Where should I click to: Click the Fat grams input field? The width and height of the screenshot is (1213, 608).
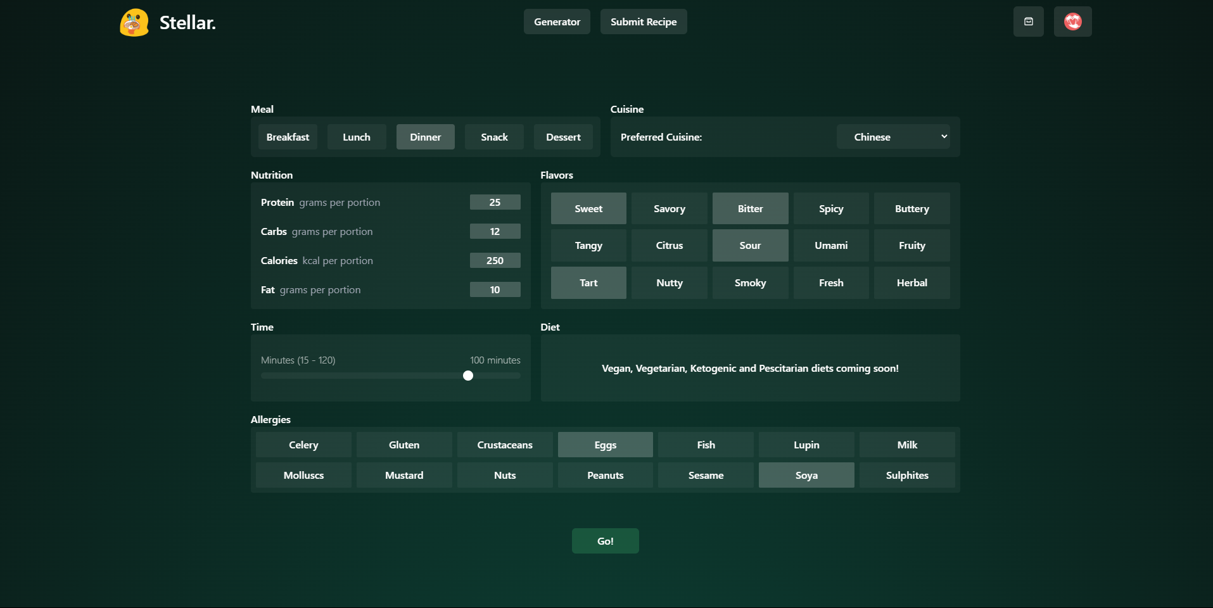pyautogui.click(x=495, y=289)
